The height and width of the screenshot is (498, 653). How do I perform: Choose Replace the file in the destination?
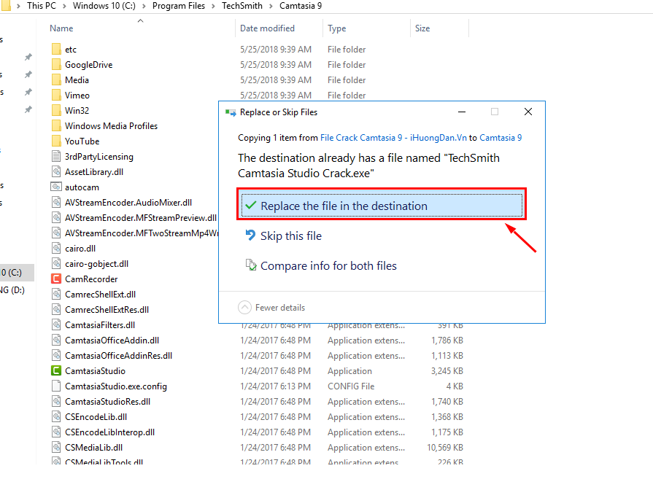382,206
